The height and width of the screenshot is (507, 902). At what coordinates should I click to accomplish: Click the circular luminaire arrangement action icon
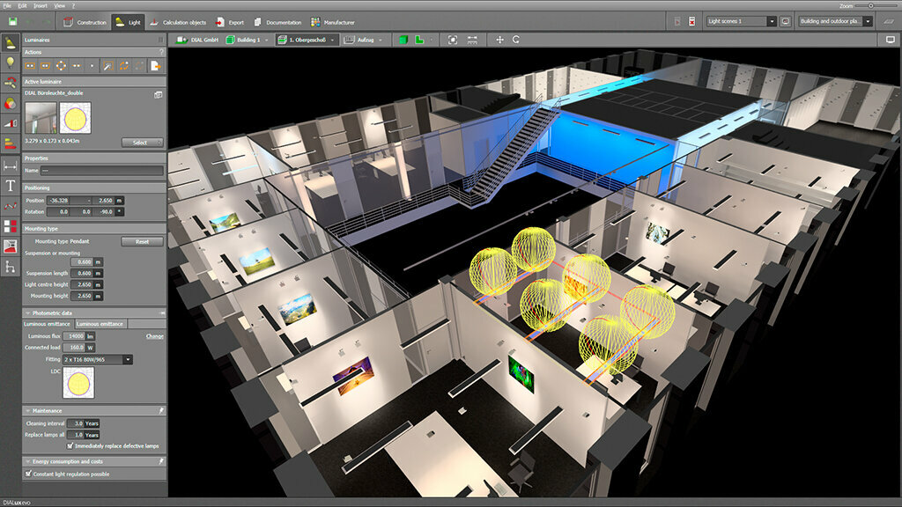[x=61, y=66]
